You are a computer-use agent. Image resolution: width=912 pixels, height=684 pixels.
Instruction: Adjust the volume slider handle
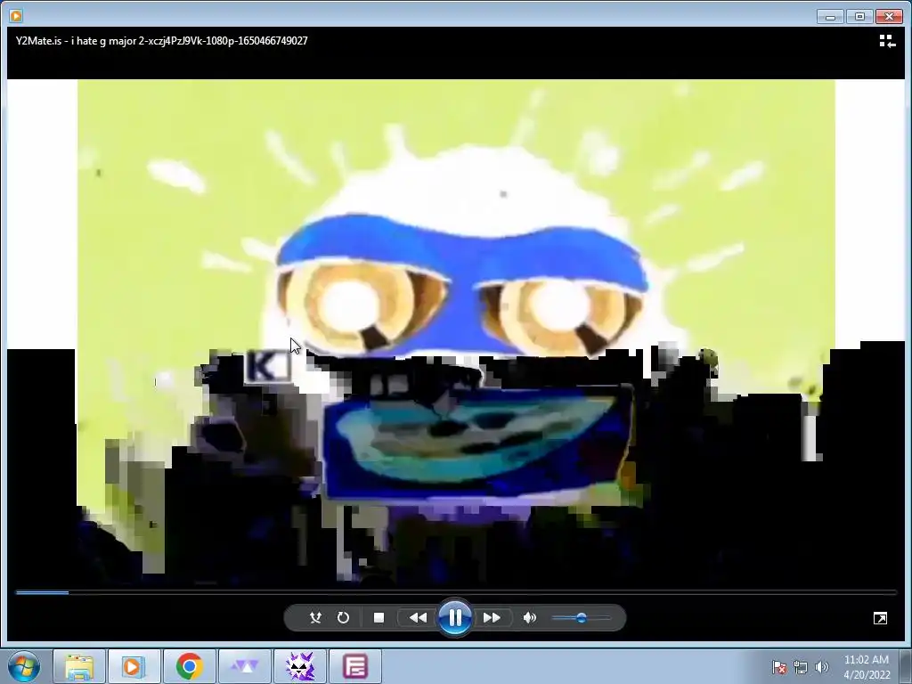click(x=581, y=618)
